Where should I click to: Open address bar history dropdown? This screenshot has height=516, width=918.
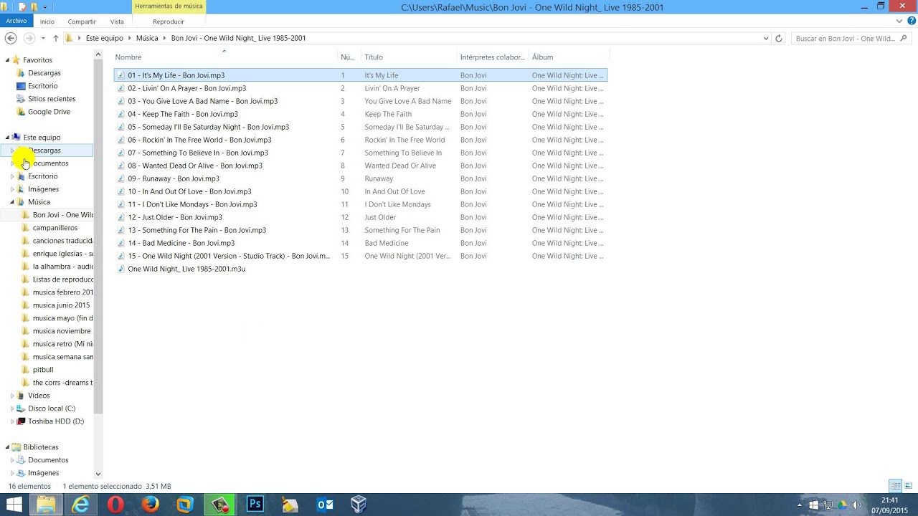pos(766,38)
